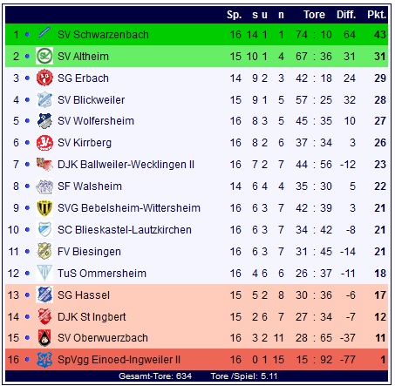Open the SV Schwarzenbach team name
The width and height of the screenshot is (395, 386).
tap(103, 35)
